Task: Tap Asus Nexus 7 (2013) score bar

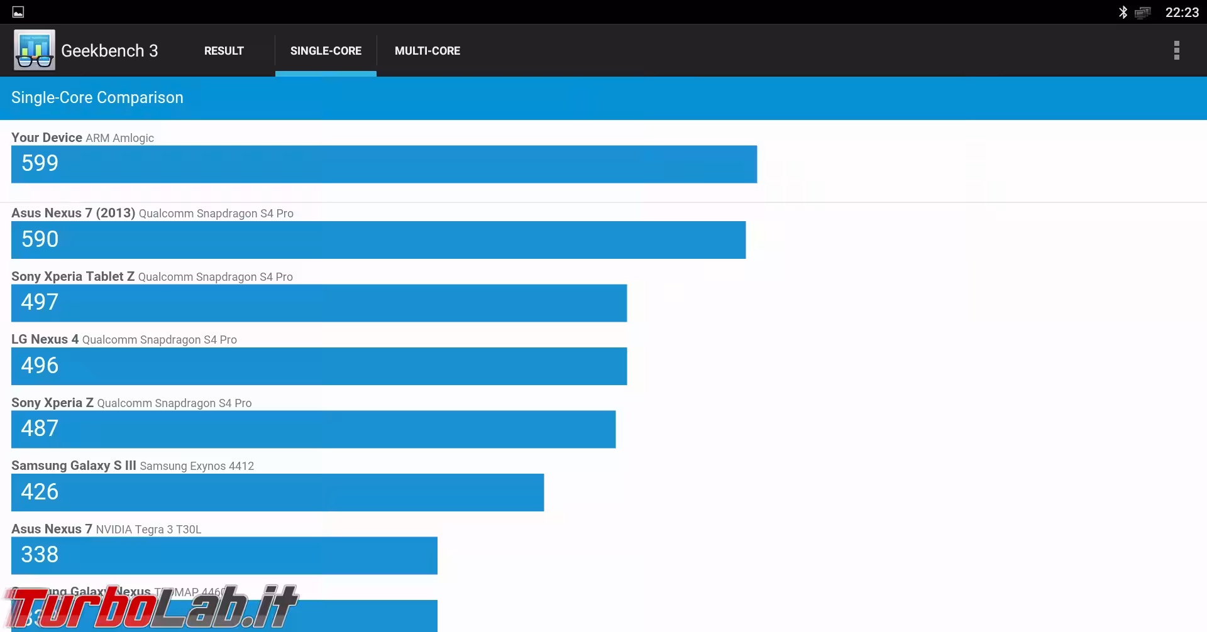Action: point(378,239)
